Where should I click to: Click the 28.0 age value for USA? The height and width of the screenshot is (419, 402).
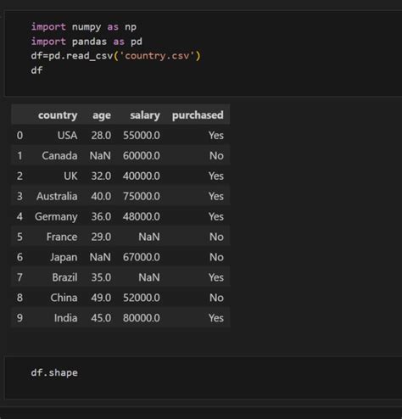point(101,136)
